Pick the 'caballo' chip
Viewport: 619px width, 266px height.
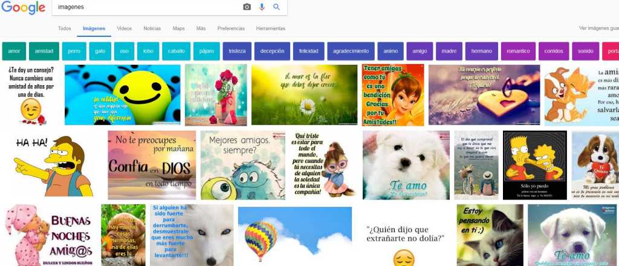pos(176,51)
